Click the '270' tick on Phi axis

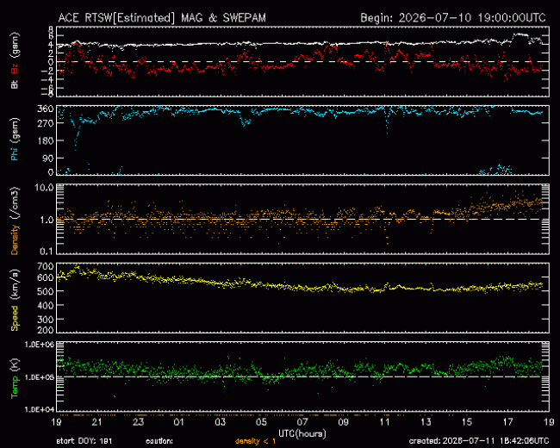click(x=46, y=123)
